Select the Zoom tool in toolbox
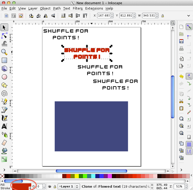Image resolution: width=193 pixels, height=190 pixels. 4,52
